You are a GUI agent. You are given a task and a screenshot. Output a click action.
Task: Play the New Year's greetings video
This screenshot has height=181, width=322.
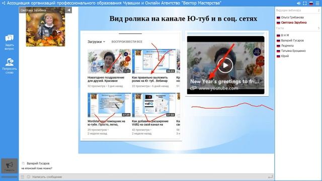(225, 65)
